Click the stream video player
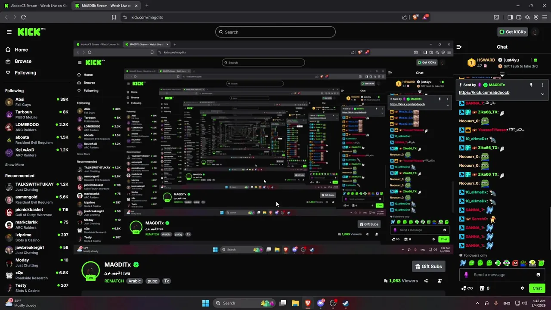The height and width of the screenshot is (310, 551). tap(263, 148)
